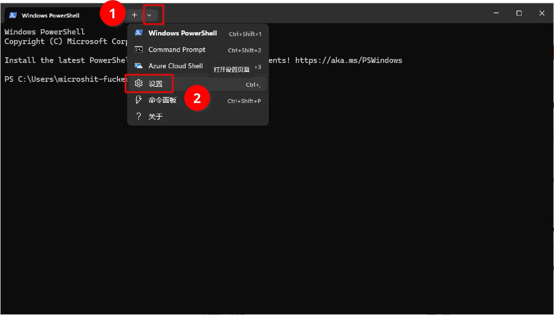Choose Windows PowerShell profile from menu
This screenshot has height=315, width=554.
click(198, 33)
